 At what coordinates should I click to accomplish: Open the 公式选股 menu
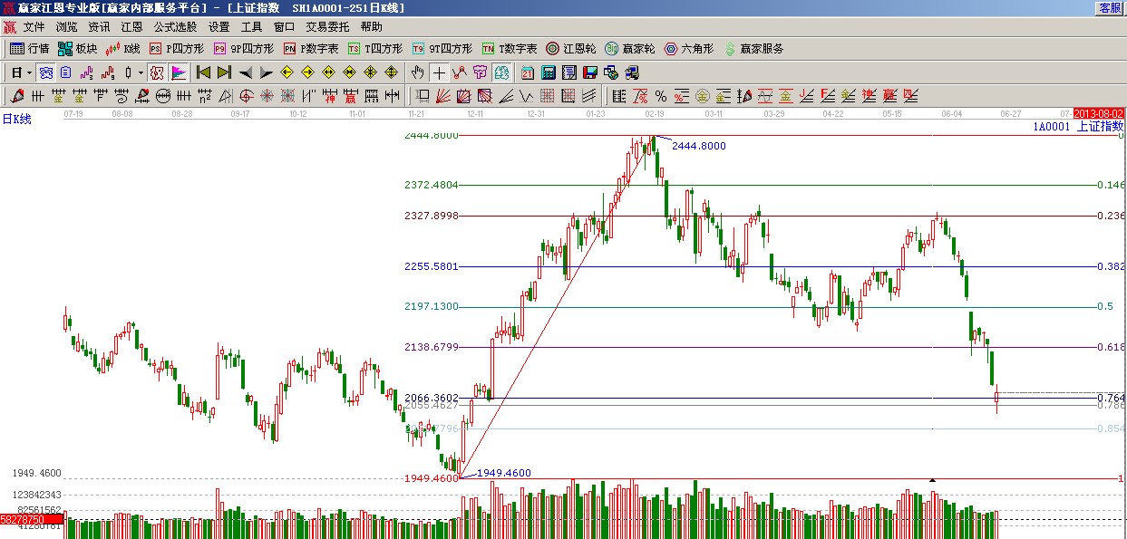[x=175, y=27]
